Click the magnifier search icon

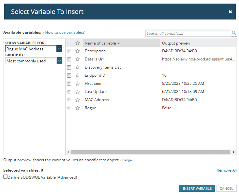tap(234, 33)
